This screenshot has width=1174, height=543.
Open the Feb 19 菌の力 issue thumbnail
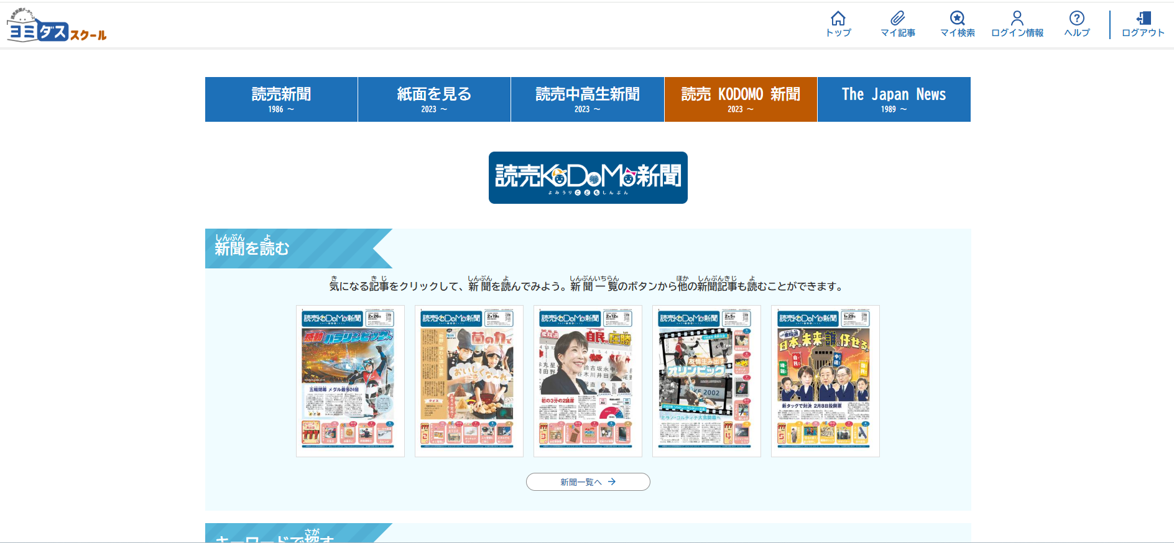[469, 381]
